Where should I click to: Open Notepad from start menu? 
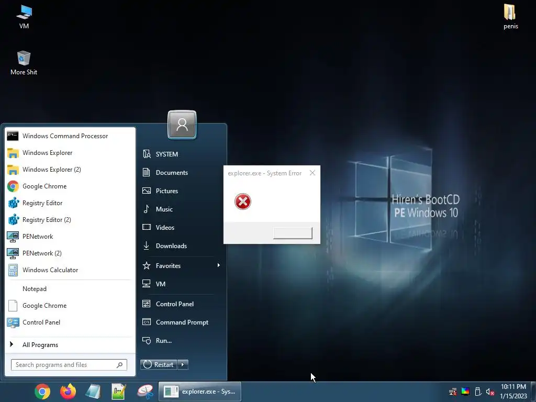point(71,289)
